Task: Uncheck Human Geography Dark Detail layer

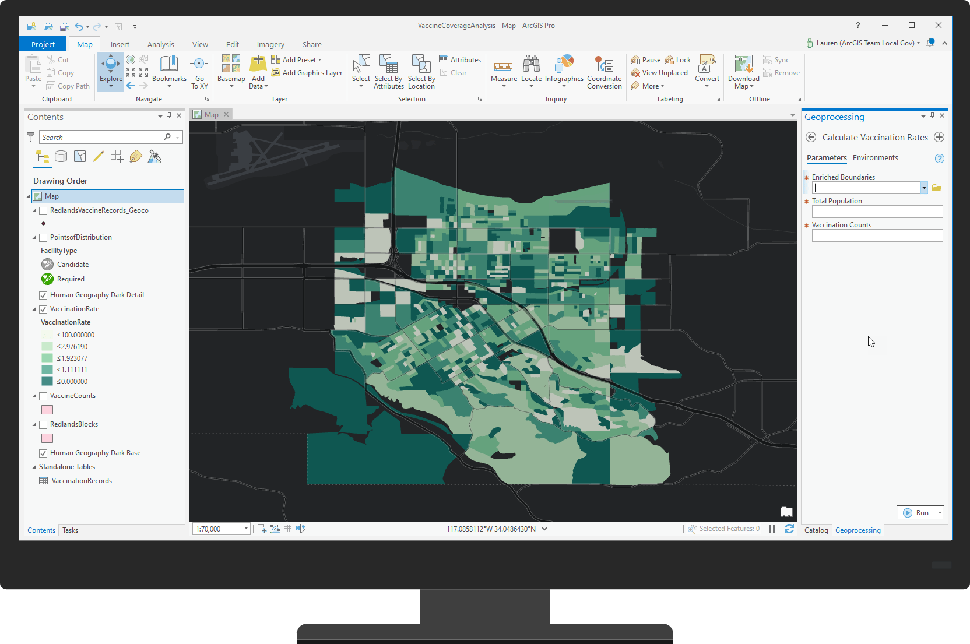Action: [43, 295]
